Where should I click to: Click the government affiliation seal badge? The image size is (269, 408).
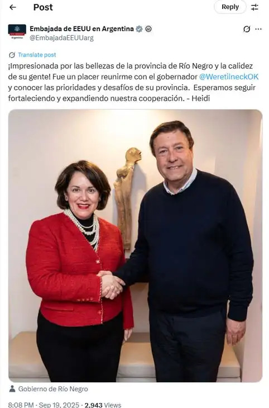point(148,29)
